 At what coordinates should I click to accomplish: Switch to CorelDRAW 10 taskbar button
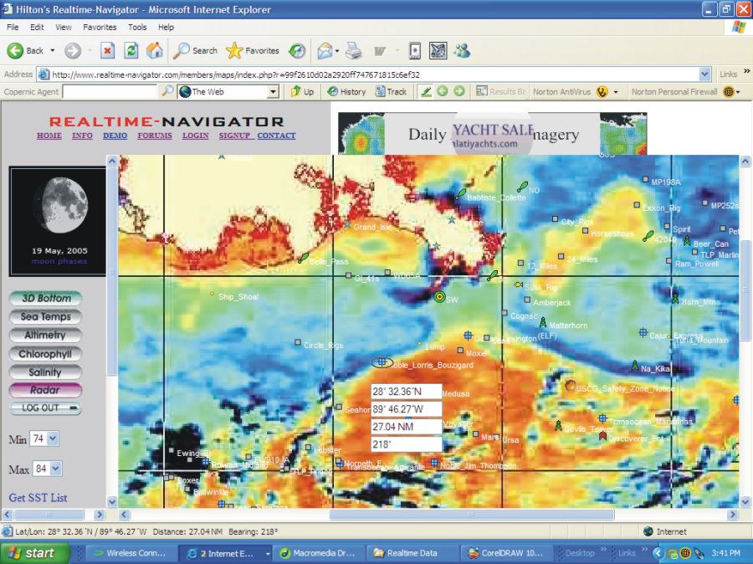[x=507, y=553]
